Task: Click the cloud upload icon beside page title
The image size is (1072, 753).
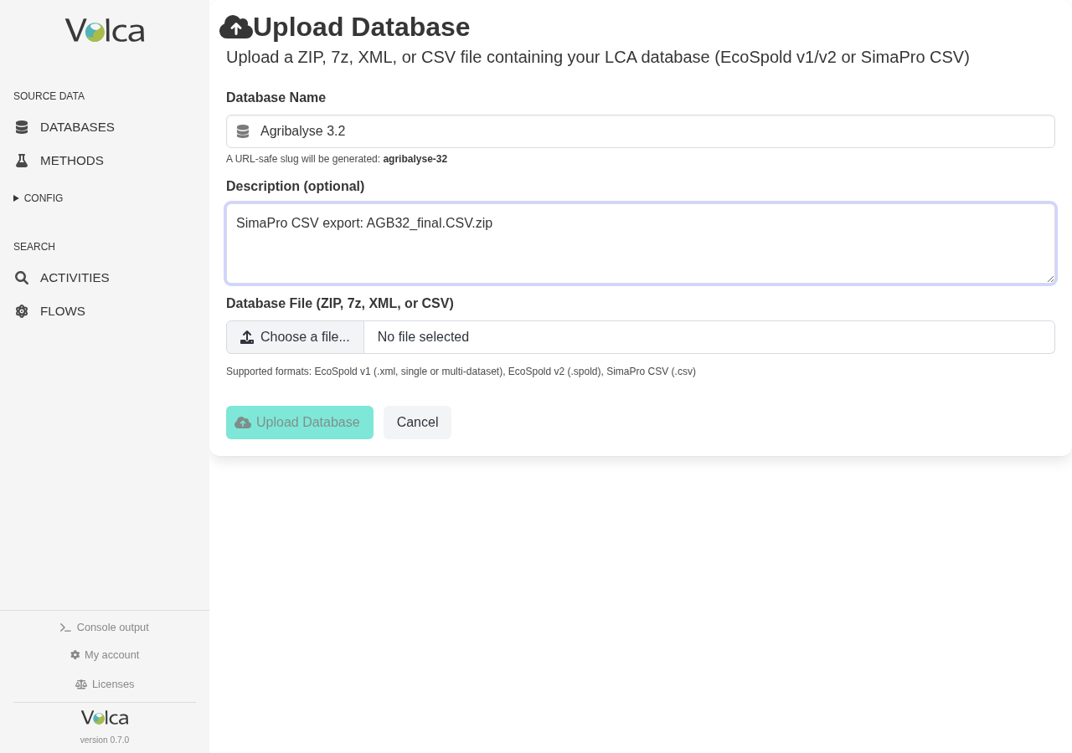Action: [236, 28]
